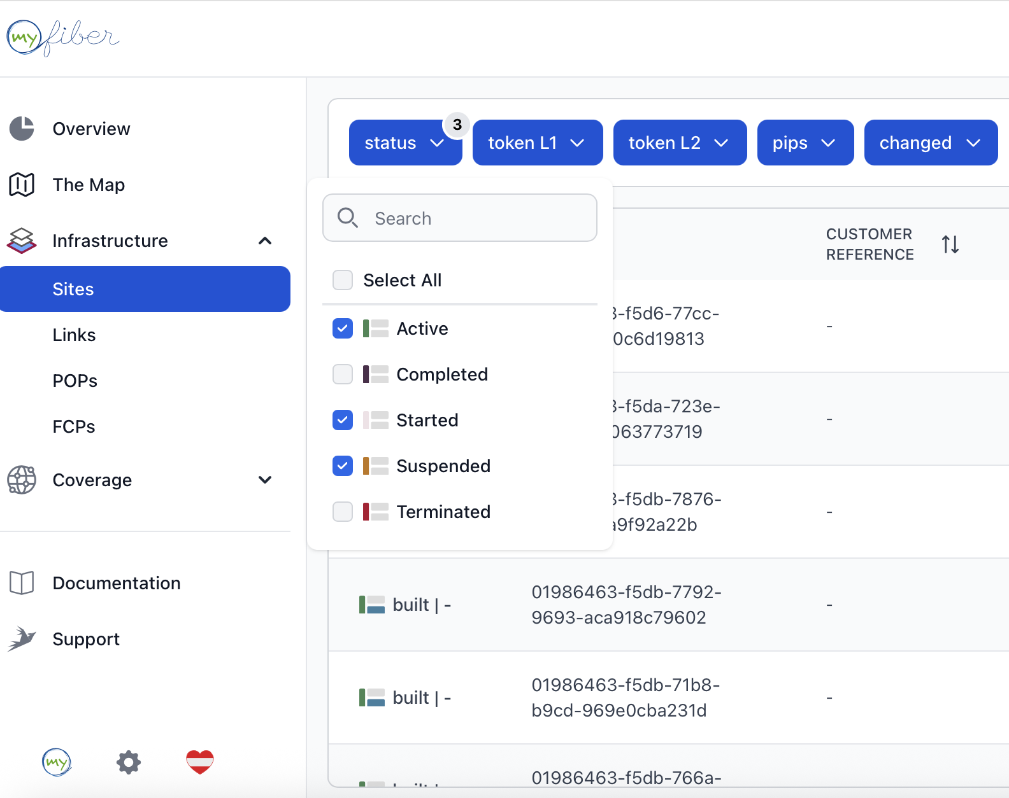Enable the Terminated status checkbox
1009x798 pixels.
343,512
